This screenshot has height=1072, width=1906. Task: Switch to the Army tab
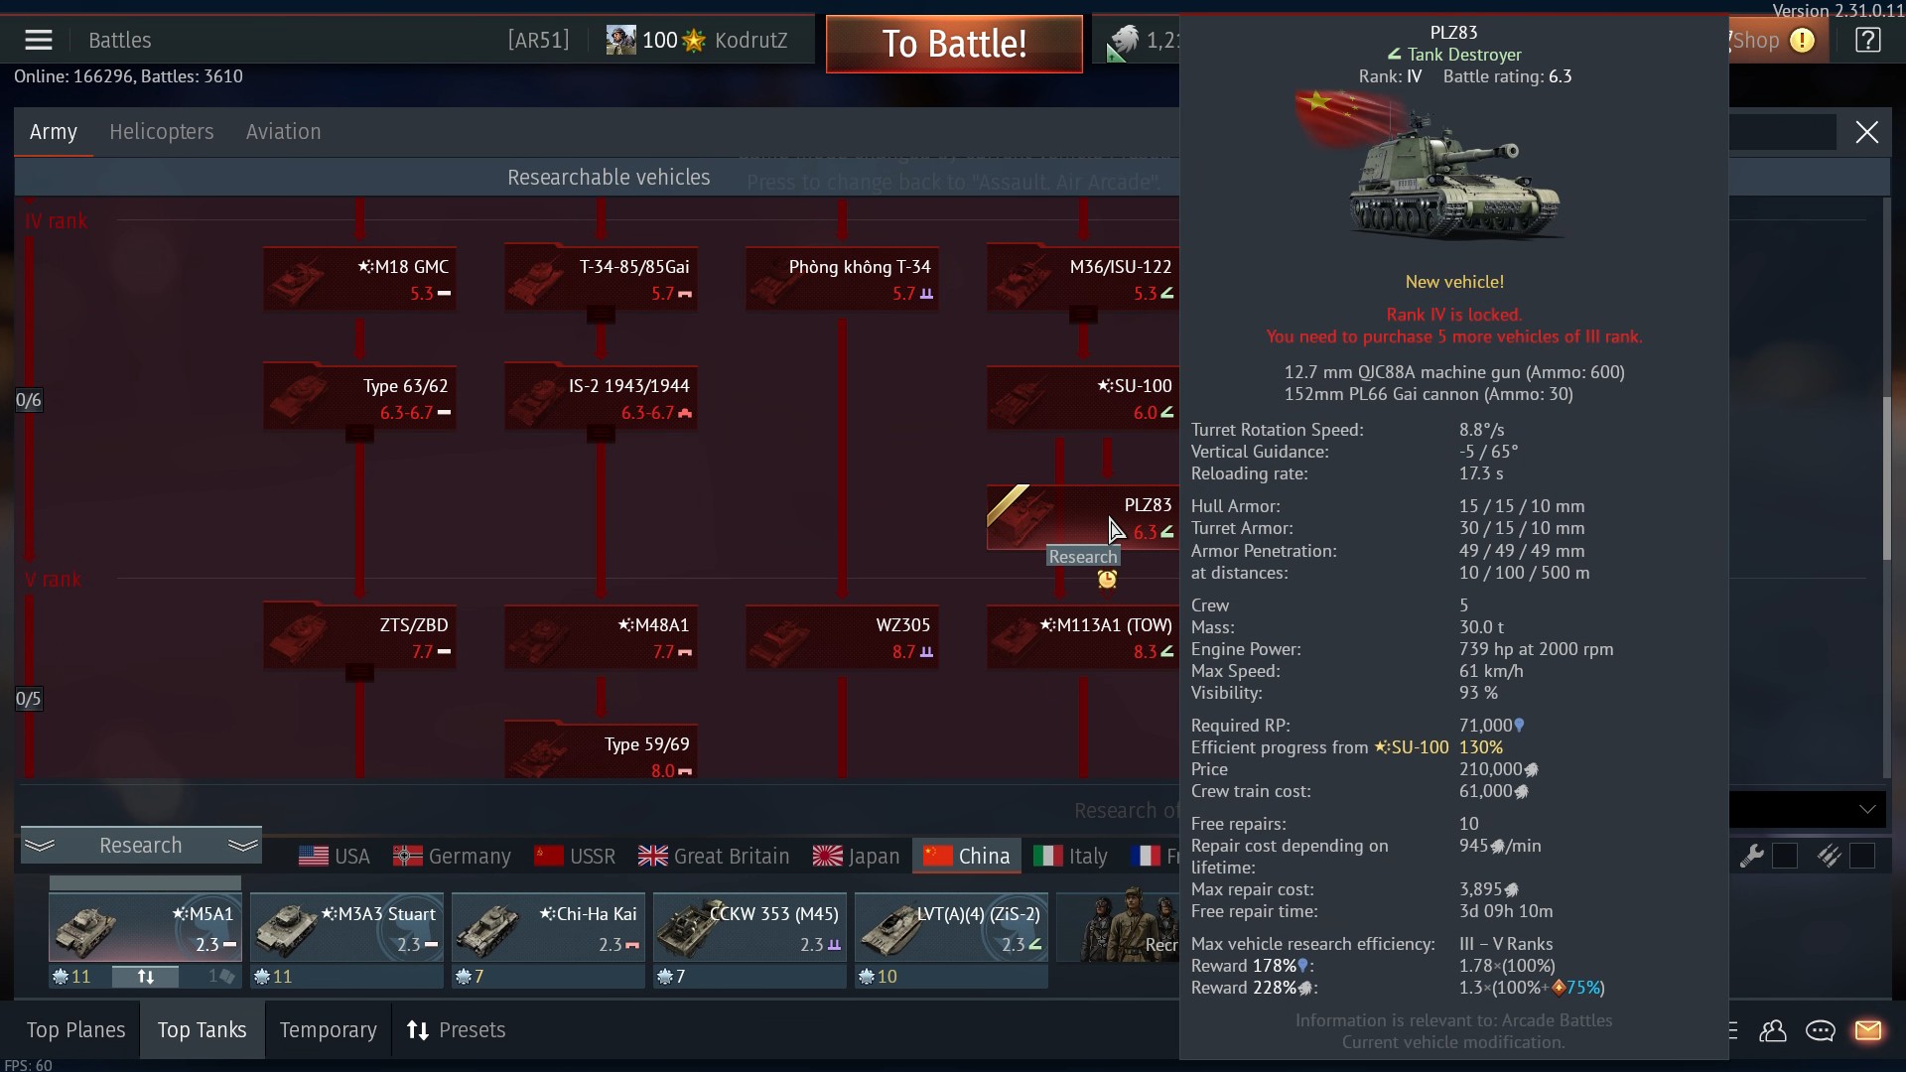coord(54,132)
